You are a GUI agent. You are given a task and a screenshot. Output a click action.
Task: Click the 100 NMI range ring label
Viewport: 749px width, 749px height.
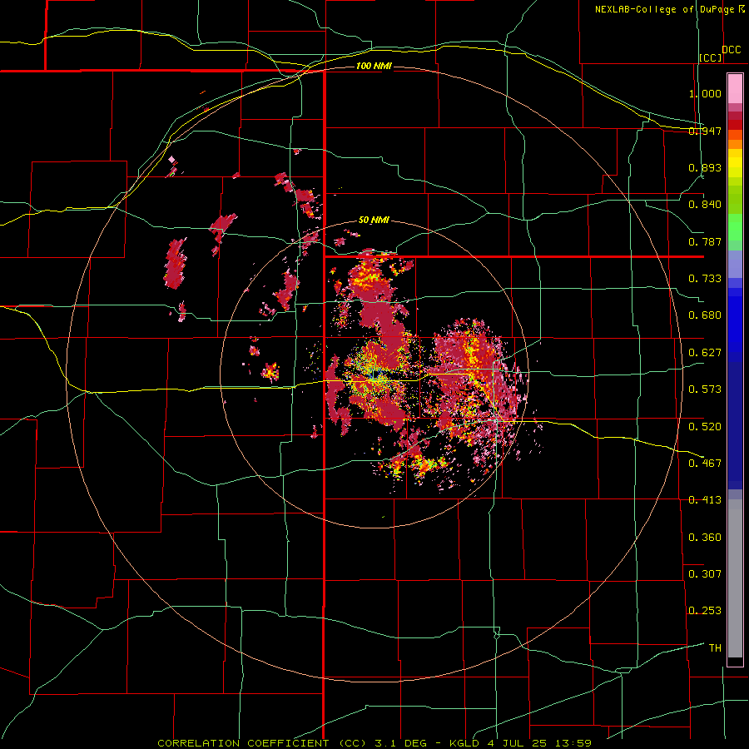(374, 66)
